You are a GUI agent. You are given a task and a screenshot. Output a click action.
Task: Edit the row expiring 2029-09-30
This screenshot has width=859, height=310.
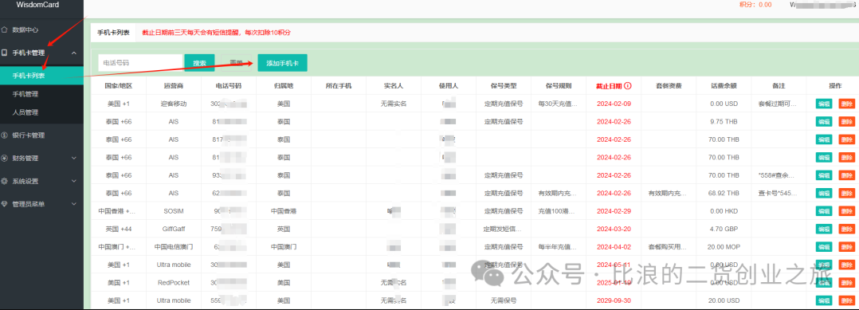coord(823,300)
